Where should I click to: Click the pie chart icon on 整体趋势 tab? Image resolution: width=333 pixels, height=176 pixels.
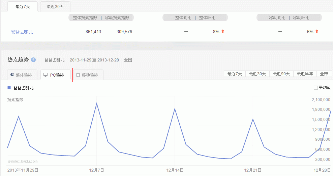click(x=12, y=75)
